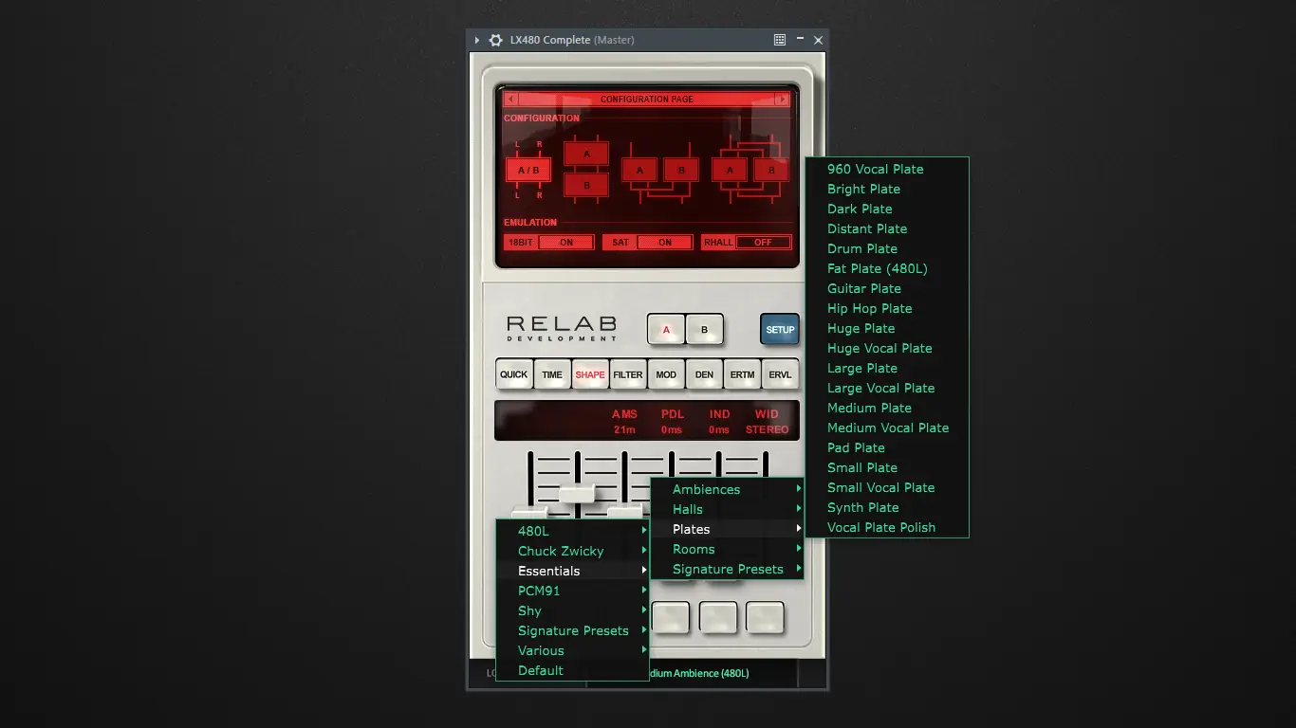Load the Bright Plate preset
Viewport: 1296px width, 728px height.
[887, 189]
